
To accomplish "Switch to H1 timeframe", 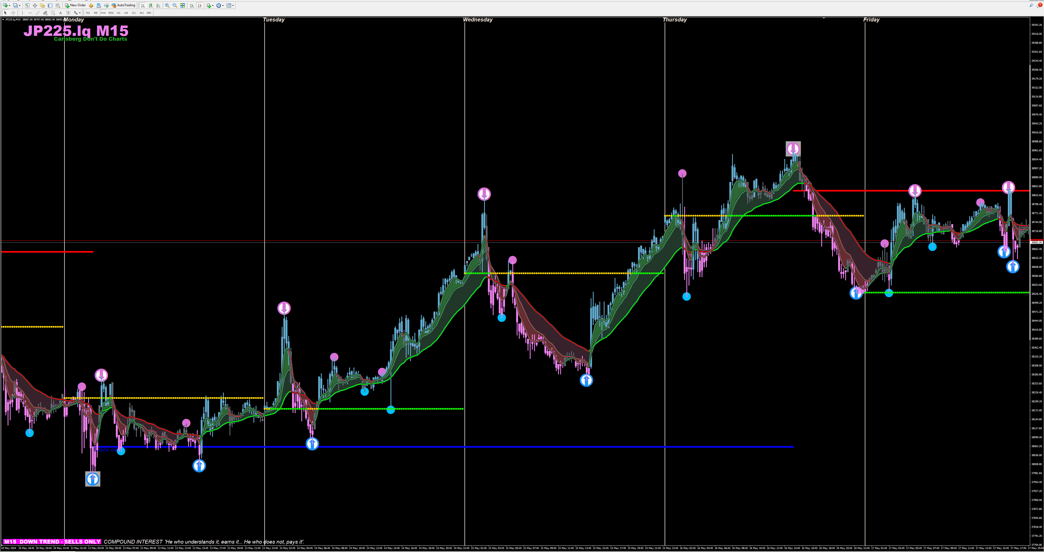I will tap(118, 13).
